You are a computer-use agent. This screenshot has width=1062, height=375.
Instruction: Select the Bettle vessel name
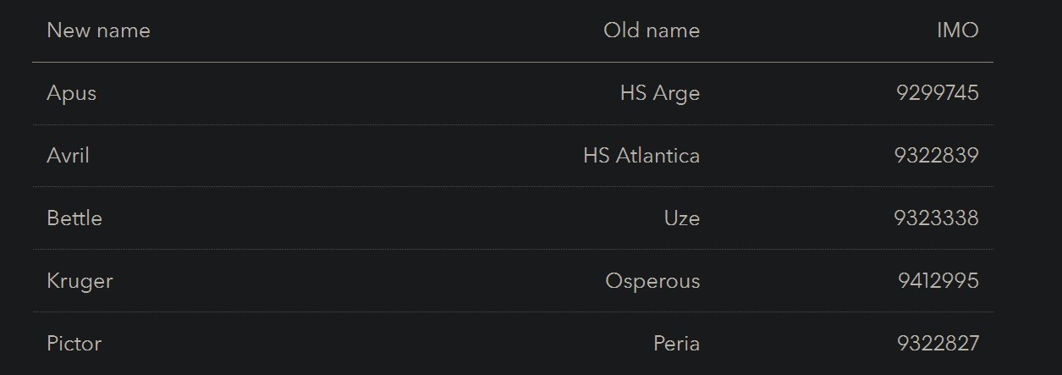pos(74,218)
